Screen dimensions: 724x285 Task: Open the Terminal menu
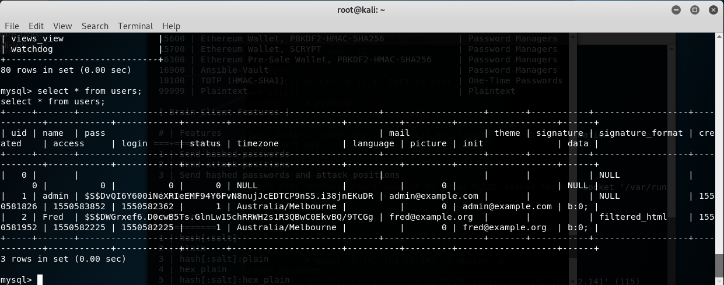[x=135, y=26]
